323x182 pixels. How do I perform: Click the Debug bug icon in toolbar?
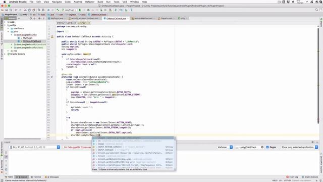click(x=88, y=10)
